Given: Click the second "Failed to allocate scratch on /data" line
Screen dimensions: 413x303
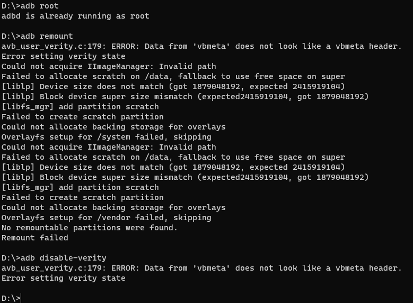Looking at the screenshot, I should pyautogui.click(x=173, y=157).
